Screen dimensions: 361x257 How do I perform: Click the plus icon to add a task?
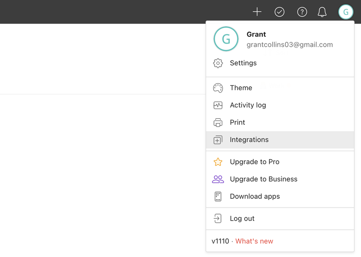tap(257, 11)
